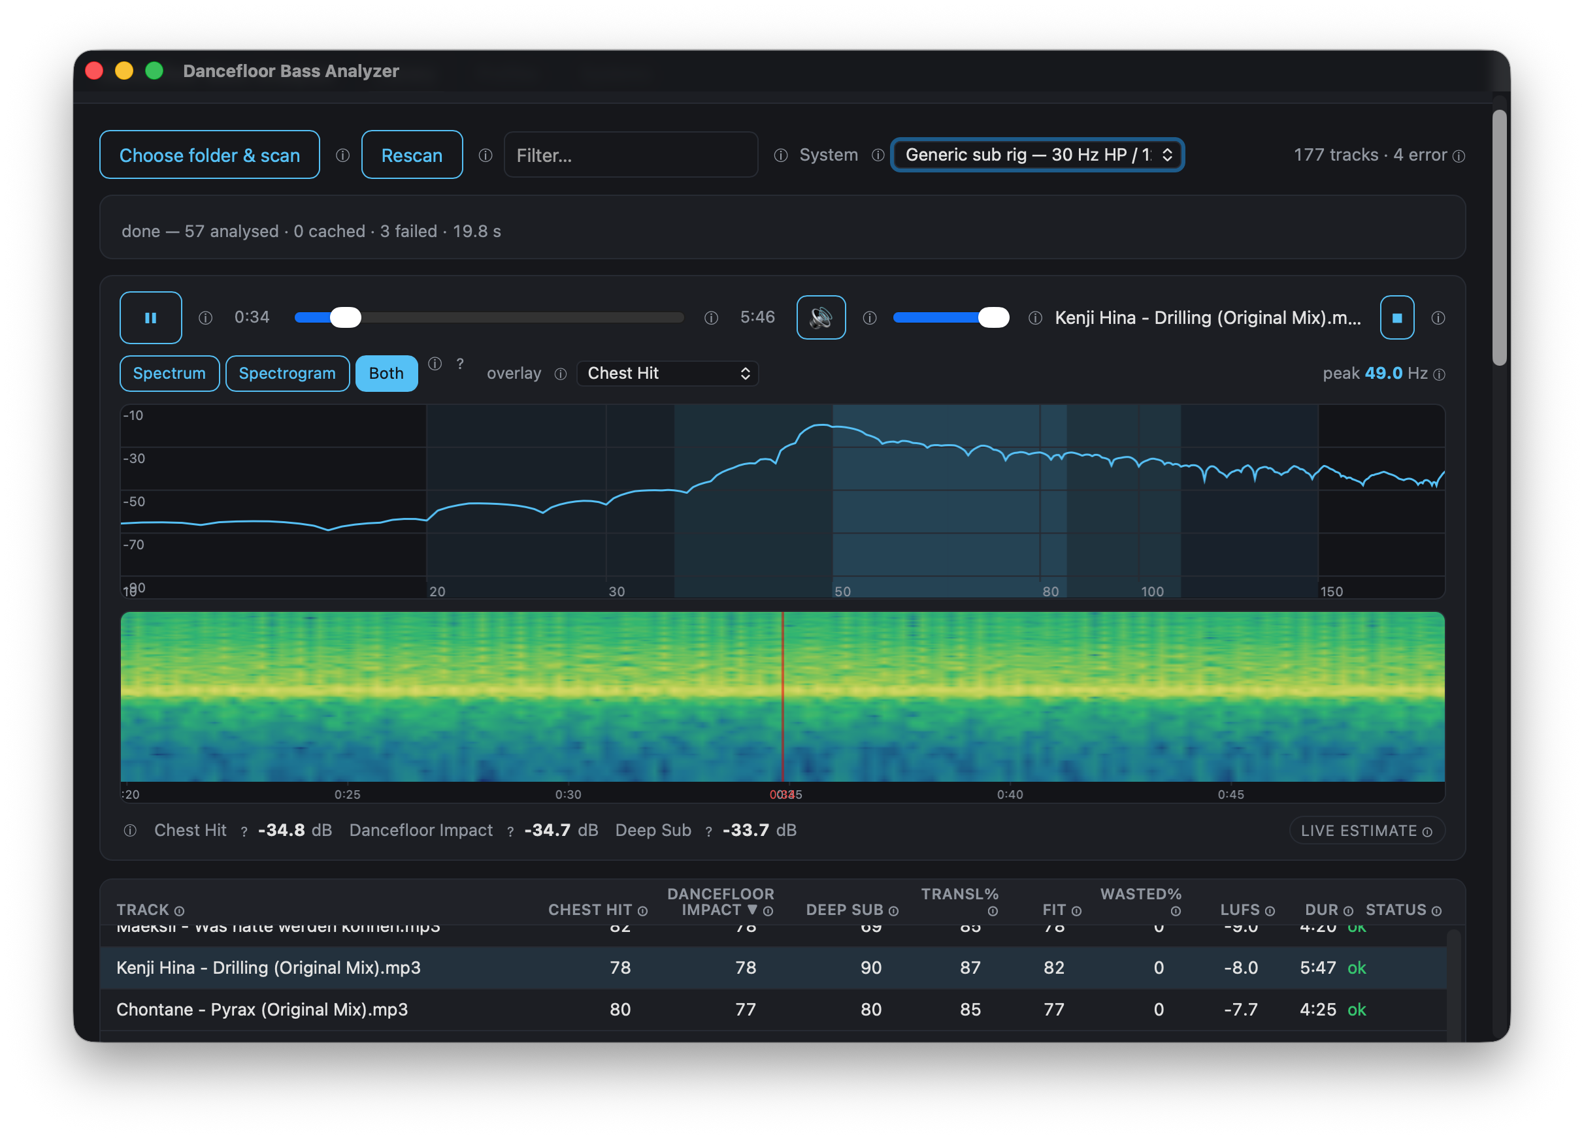Viewport: 1584px width, 1139px height.
Task: Adjust the volume slider
Action: coord(951,317)
